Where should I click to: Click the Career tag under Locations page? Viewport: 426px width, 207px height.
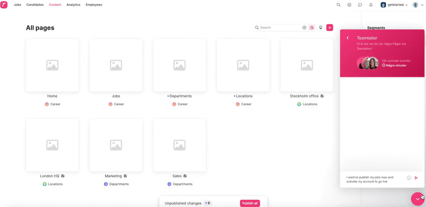point(243,104)
